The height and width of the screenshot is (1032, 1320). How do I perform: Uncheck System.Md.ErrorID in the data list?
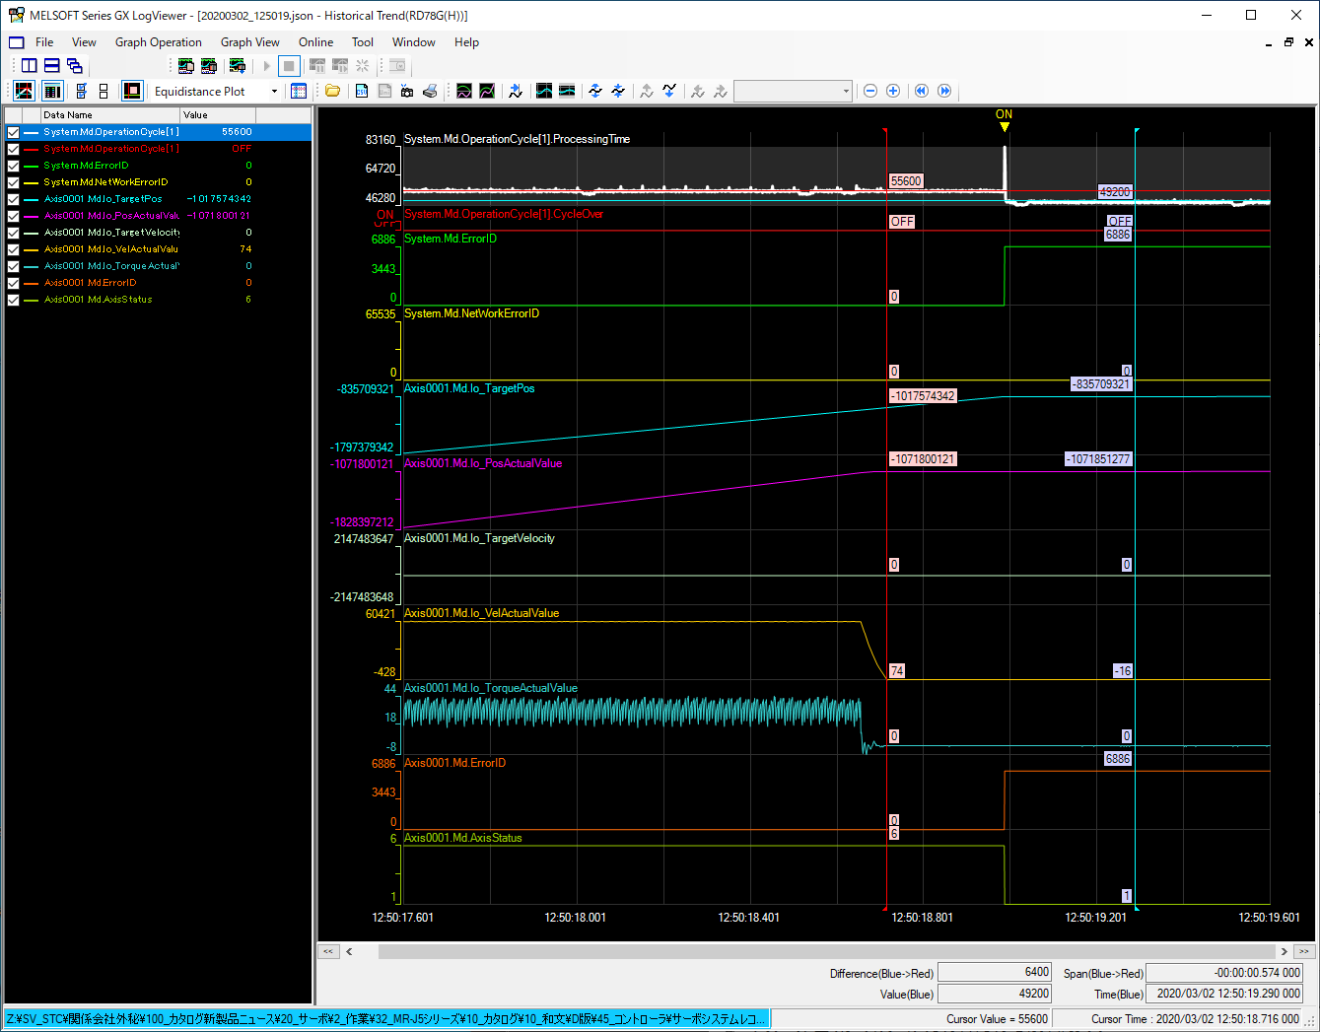coord(12,165)
